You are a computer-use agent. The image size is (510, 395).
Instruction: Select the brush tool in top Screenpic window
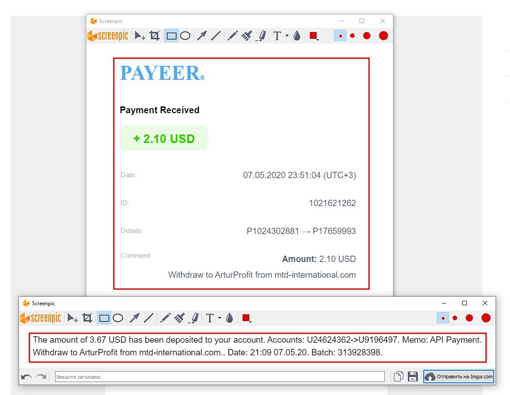point(247,36)
